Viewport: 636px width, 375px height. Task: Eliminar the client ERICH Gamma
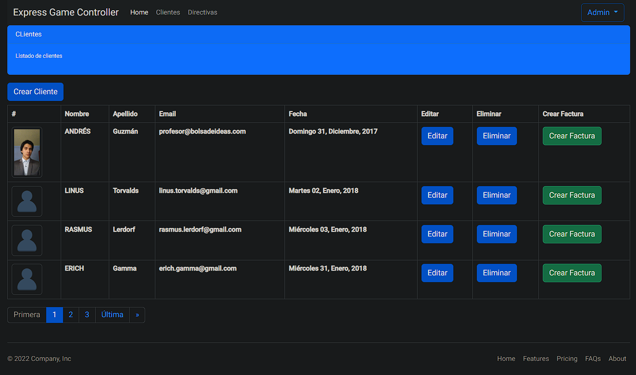(497, 273)
